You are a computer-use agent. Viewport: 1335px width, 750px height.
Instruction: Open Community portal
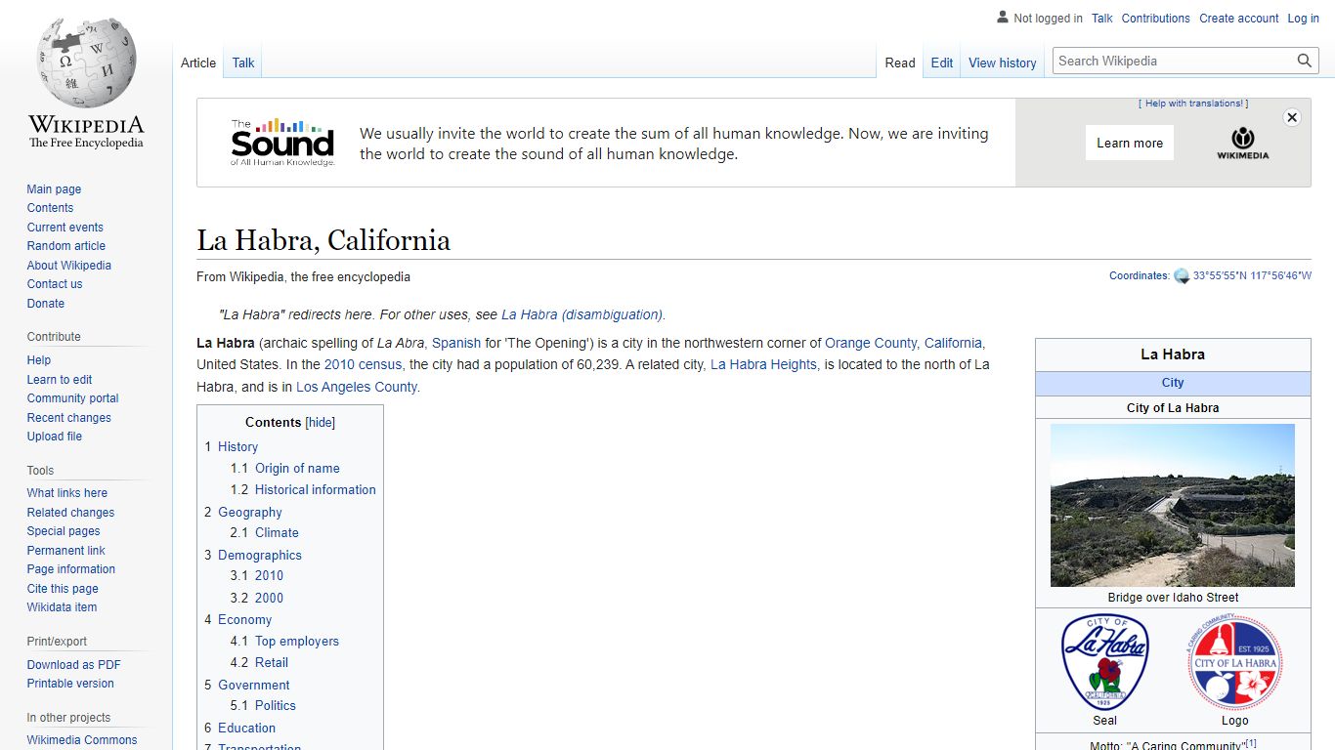72,398
